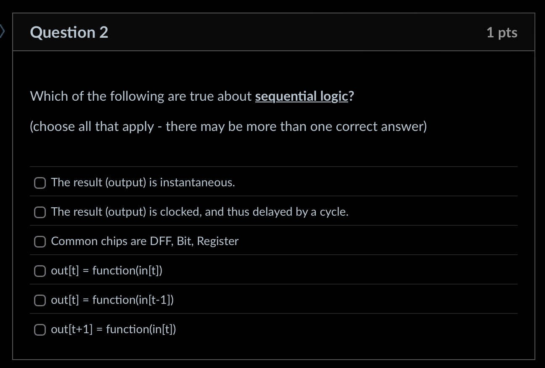Image resolution: width=545 pixels, height=368 pixels.
Task: Click the DFF, Bit, Register answer text
Action: pyautogui.click(x=145, y=241)
